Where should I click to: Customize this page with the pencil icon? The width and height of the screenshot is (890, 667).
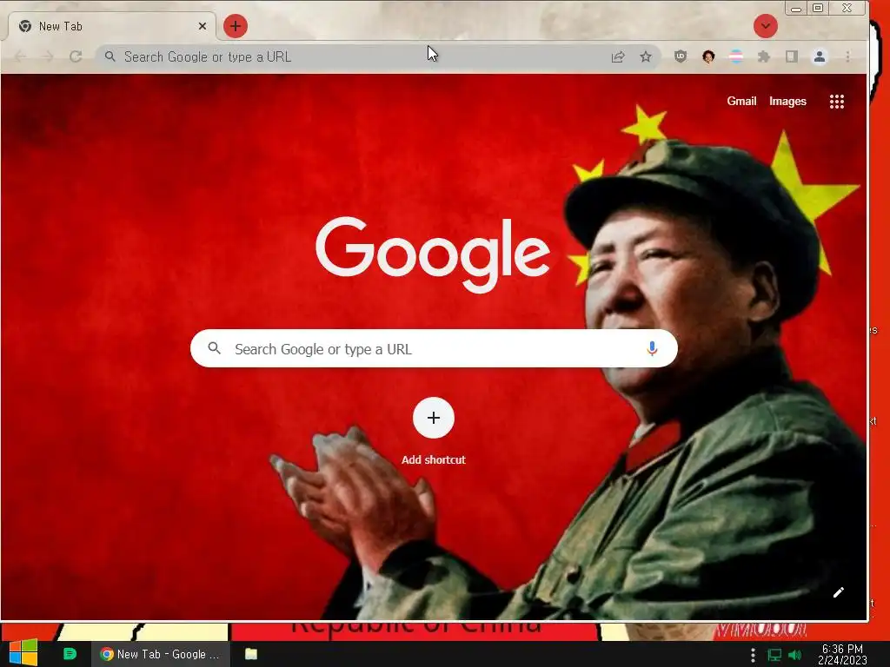point(838,592)
